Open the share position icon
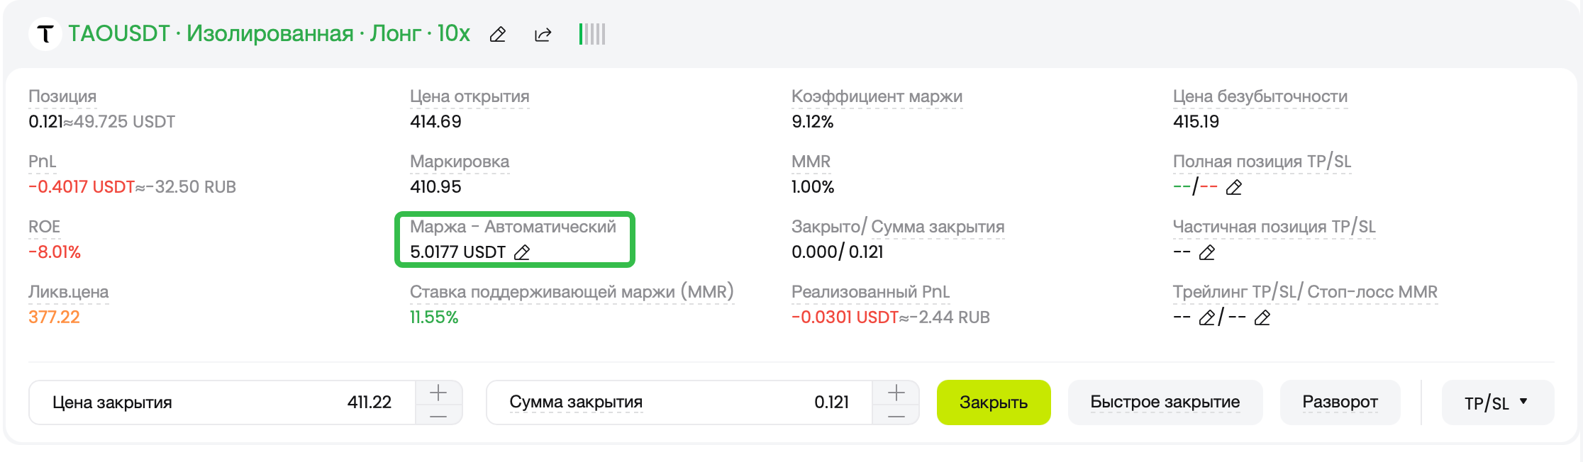Image resolution: width=1583 pixels, height=462 pixels. 543,34
